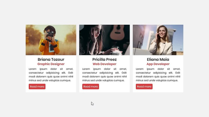Click Read more under Briana Tozour
This screenshot has height=117, width=209.
(37, 87)
